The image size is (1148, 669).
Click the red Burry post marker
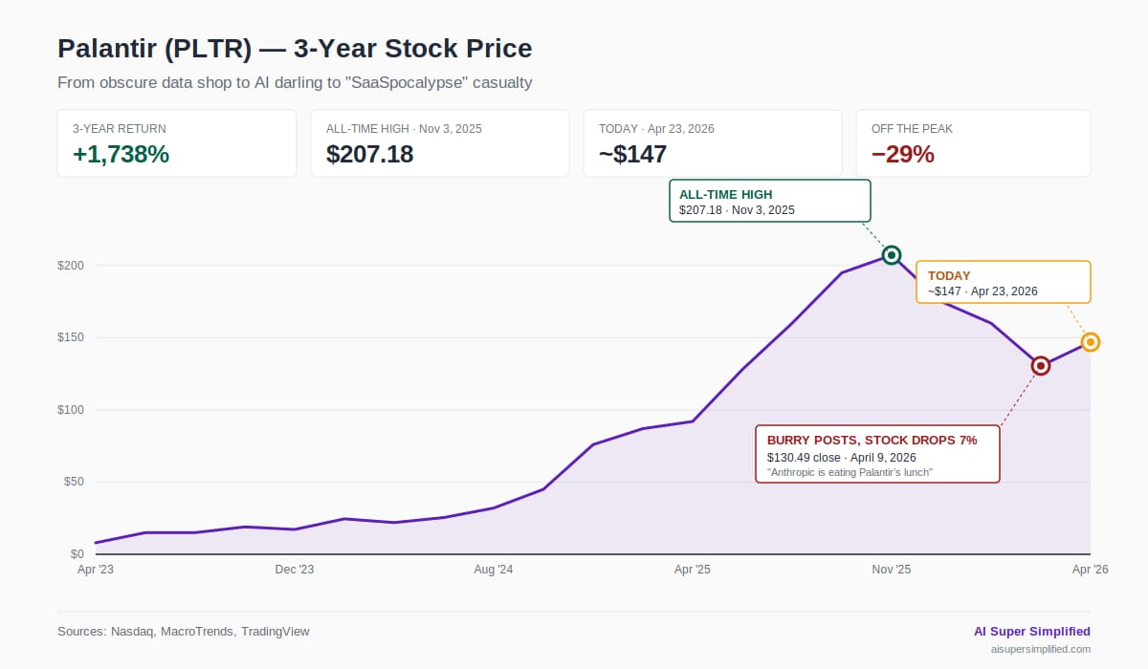(1041, 366)
